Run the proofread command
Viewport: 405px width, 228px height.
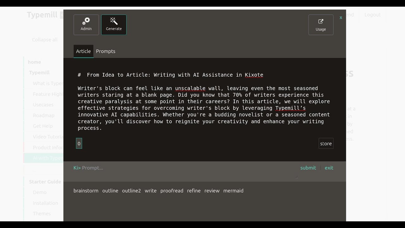pyautogui.click(x=172, y=191)
